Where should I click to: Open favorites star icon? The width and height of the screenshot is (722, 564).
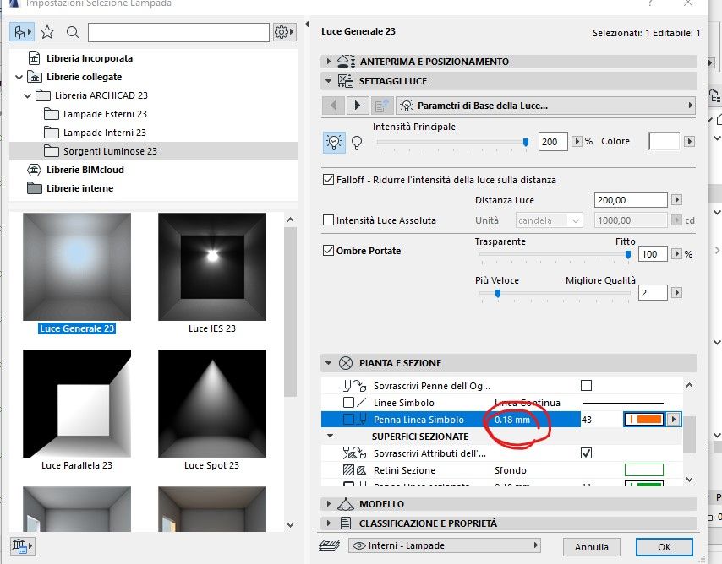47,32
